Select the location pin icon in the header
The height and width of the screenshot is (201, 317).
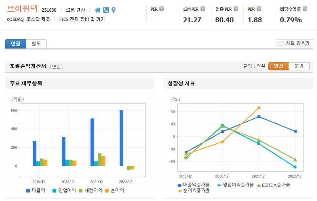pos(114,10)
